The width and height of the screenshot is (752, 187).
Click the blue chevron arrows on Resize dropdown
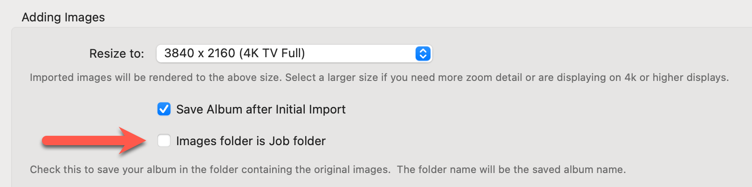tap(423, 53)
